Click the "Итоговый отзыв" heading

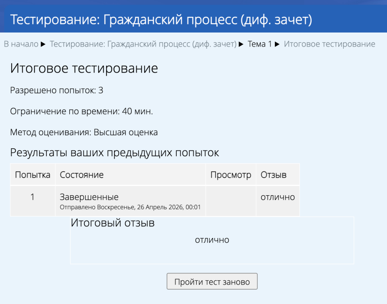click(x=113, y=223)
